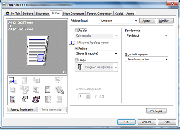Click the greyed secured document lock icon

click(x=59, y=90)
